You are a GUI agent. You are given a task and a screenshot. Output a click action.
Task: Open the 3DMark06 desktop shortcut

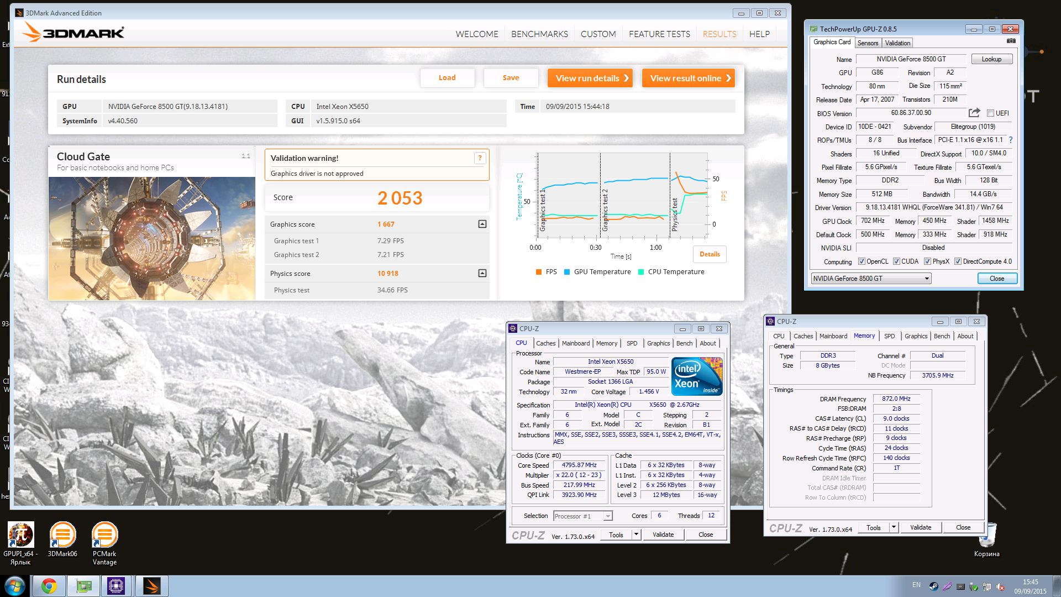[62, 540]
